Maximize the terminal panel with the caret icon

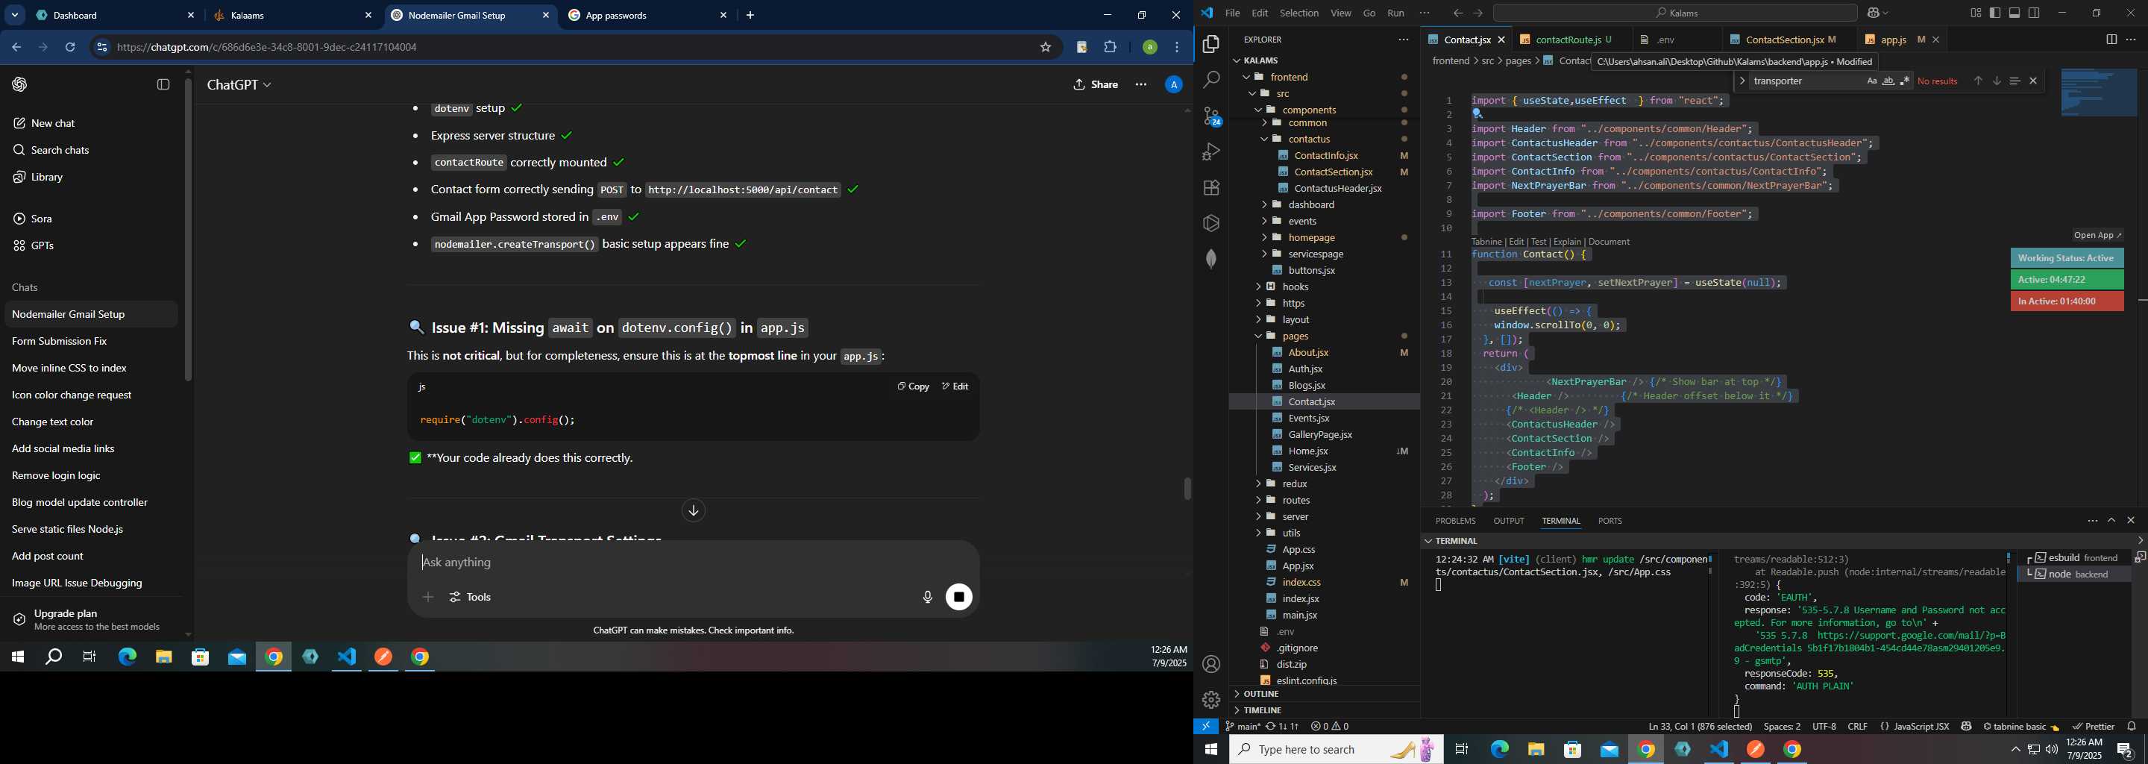point(2111,521)
